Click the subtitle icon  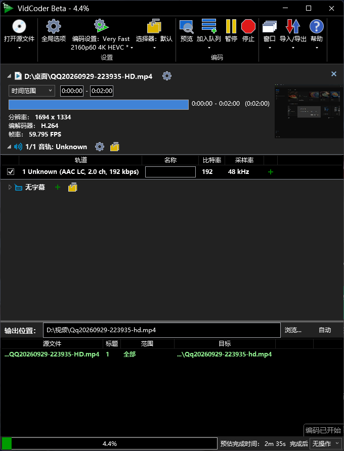[x=18, y=188]
